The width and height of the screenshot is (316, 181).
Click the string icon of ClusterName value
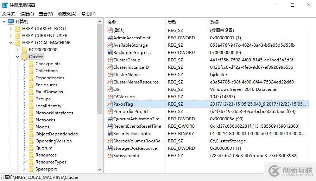pyautogui.click(x=110, y=74)
